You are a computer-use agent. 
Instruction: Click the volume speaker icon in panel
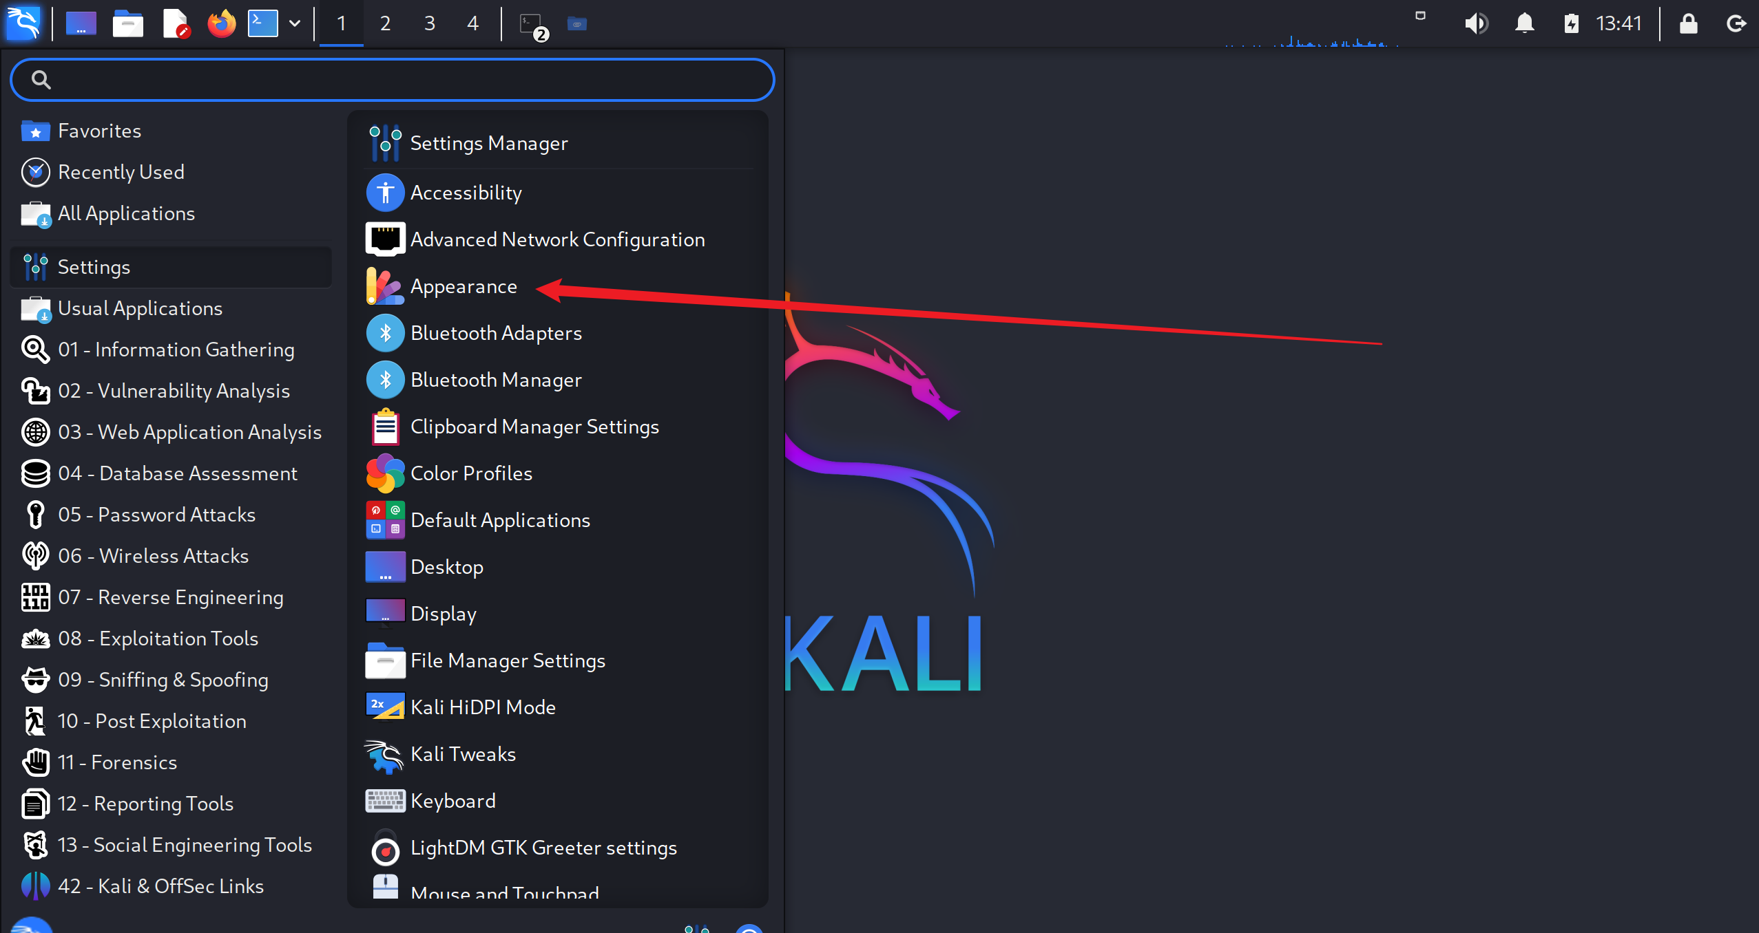(x=1475, y=23)
